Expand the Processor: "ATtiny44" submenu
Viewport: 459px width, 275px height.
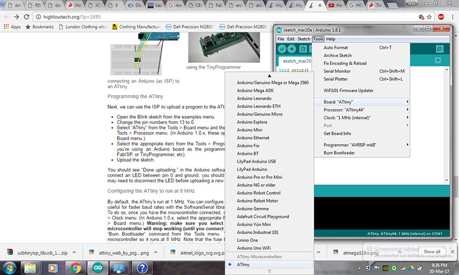pyautogui.click(x=362, y=110)
